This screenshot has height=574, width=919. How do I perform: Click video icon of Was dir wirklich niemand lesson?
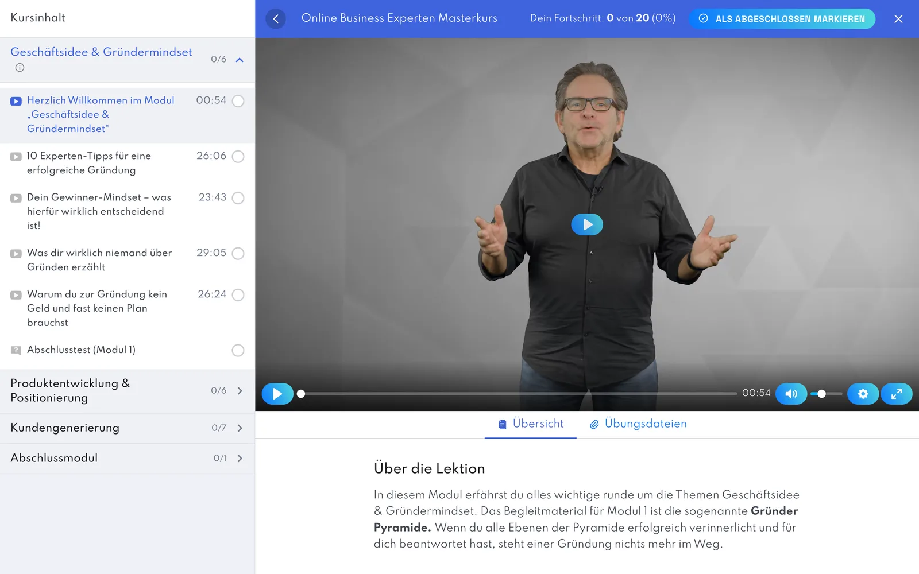[16, 254]
